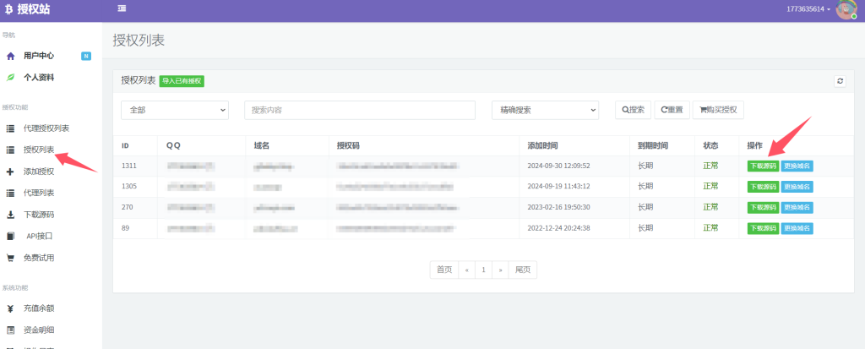Click the 搜索 search button

pyautogui.click(x=633, y=110)
